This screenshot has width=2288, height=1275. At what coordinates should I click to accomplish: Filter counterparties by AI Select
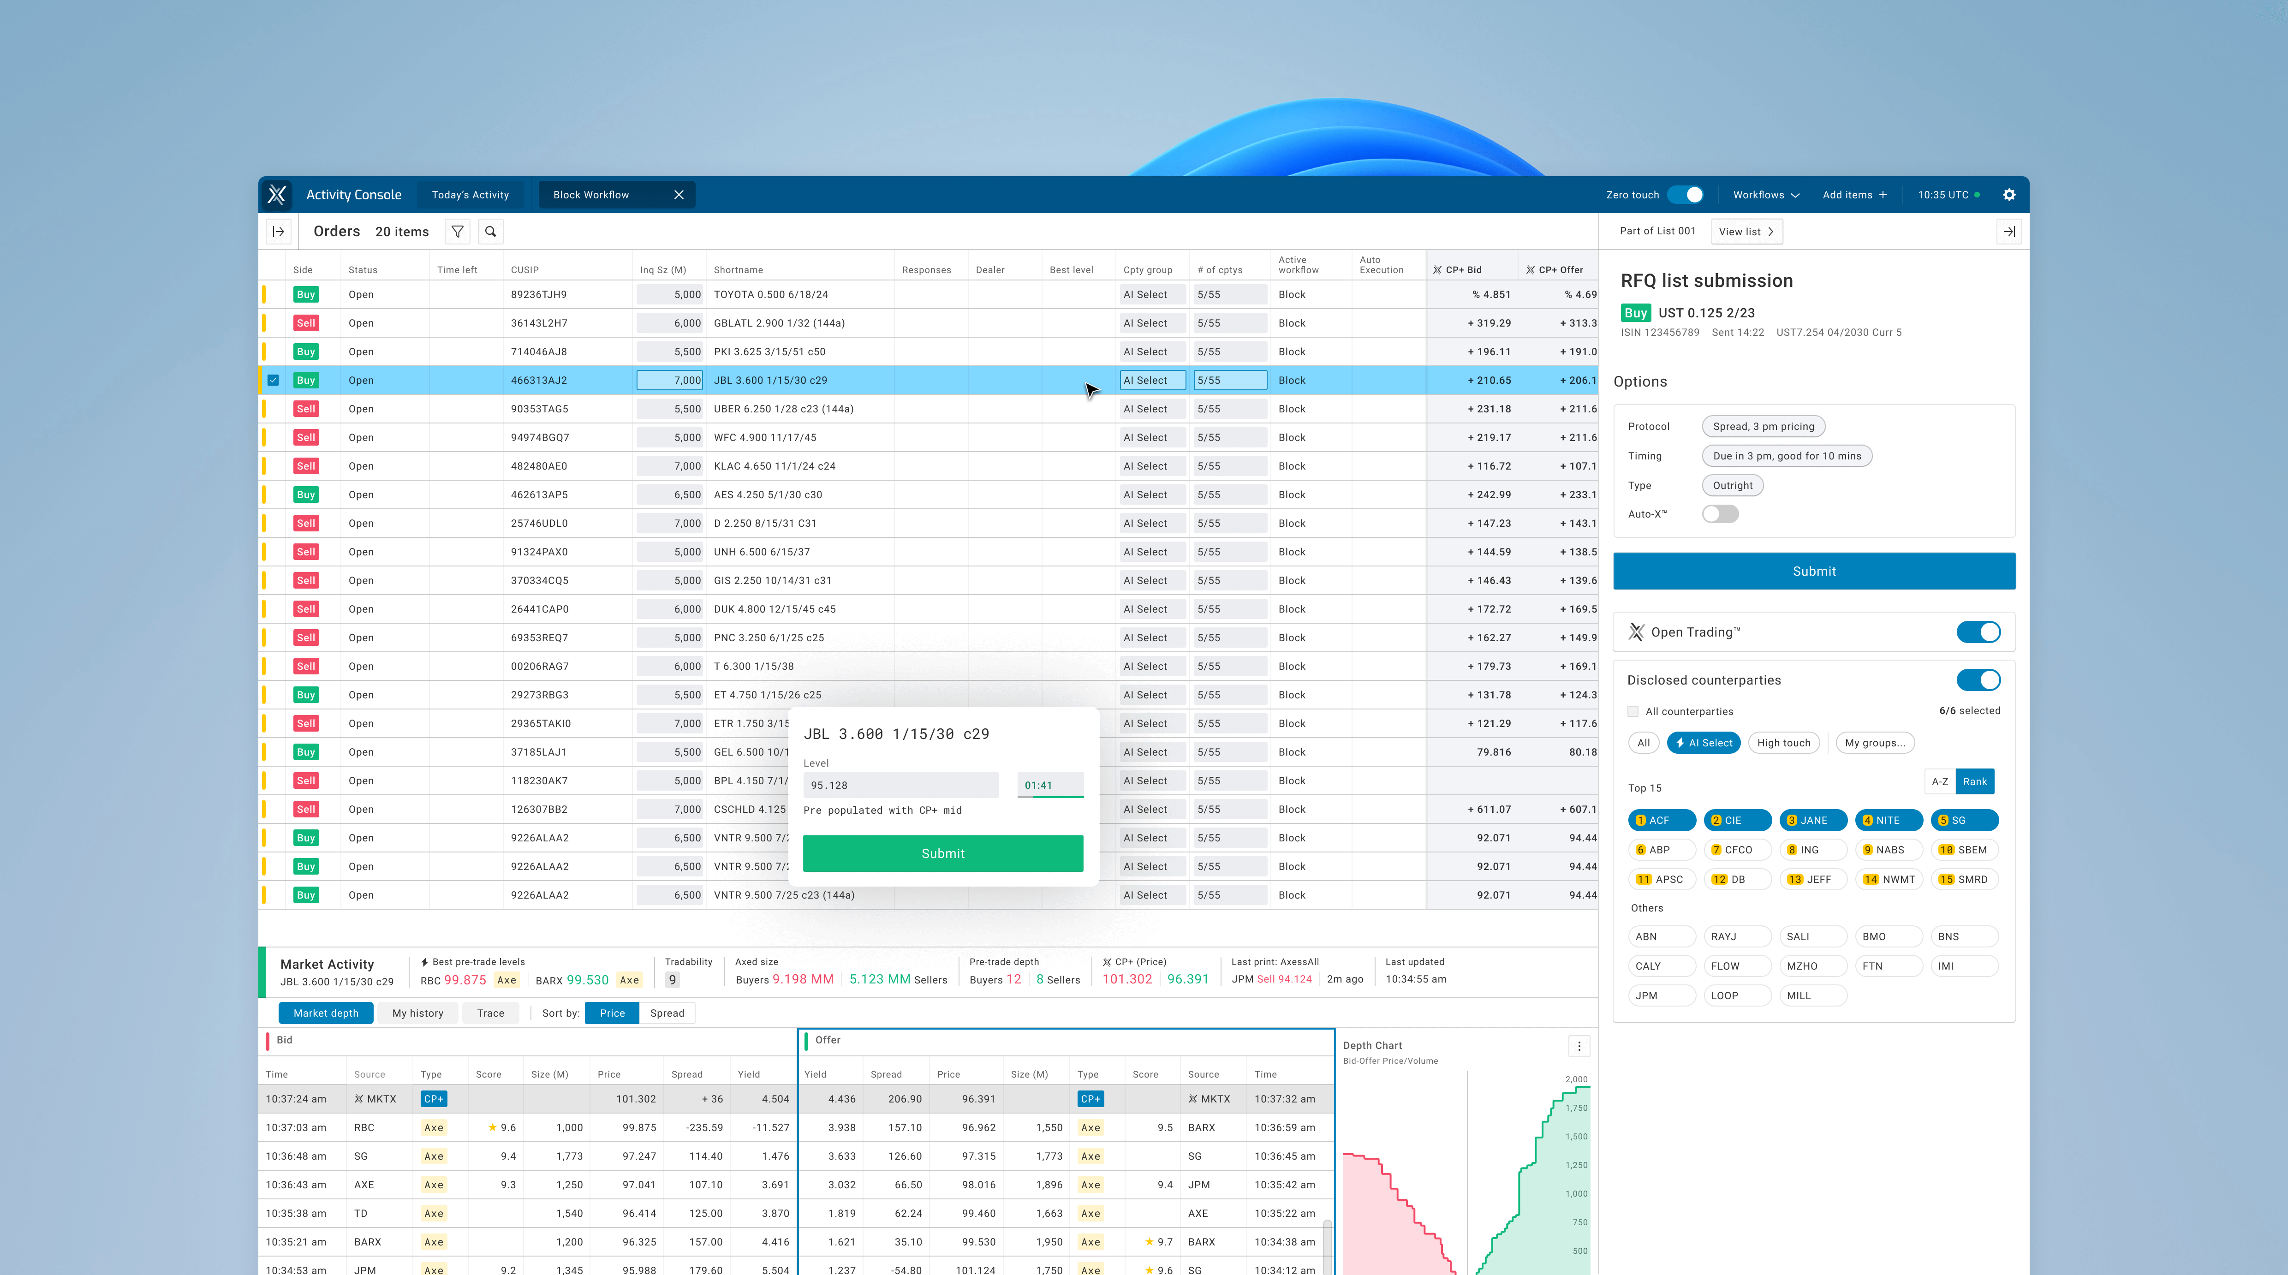point(1703,743)
